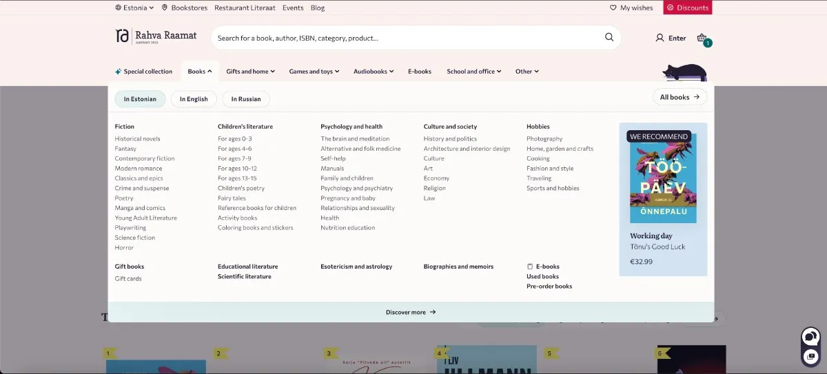Image resolution: width=827 pixels, height=374 pixels.
Task: Click the black cat illustration
Action: 685,72
